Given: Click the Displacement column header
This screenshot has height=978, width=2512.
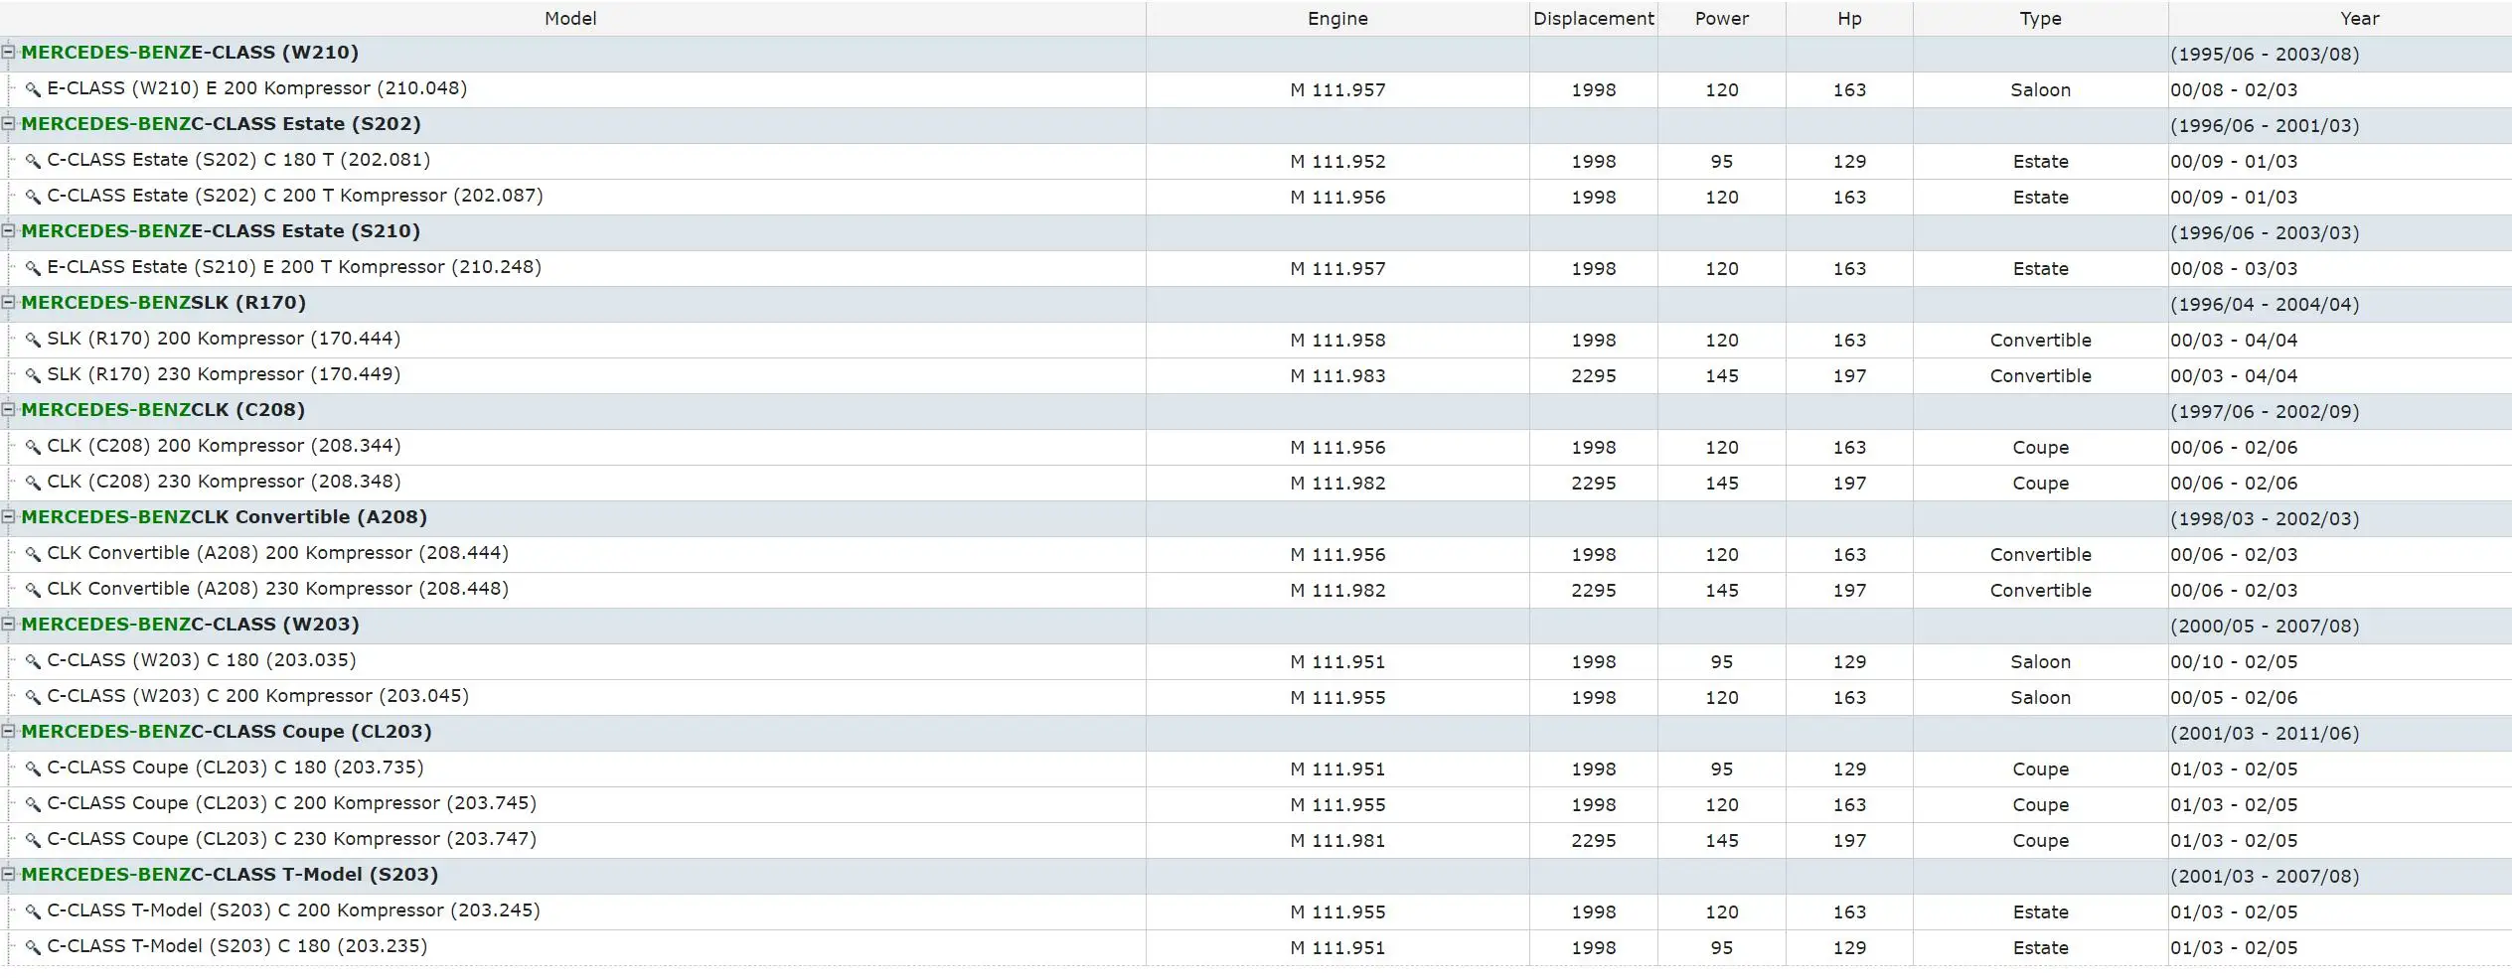Looking at the screenshot, I should (1594, 19).
